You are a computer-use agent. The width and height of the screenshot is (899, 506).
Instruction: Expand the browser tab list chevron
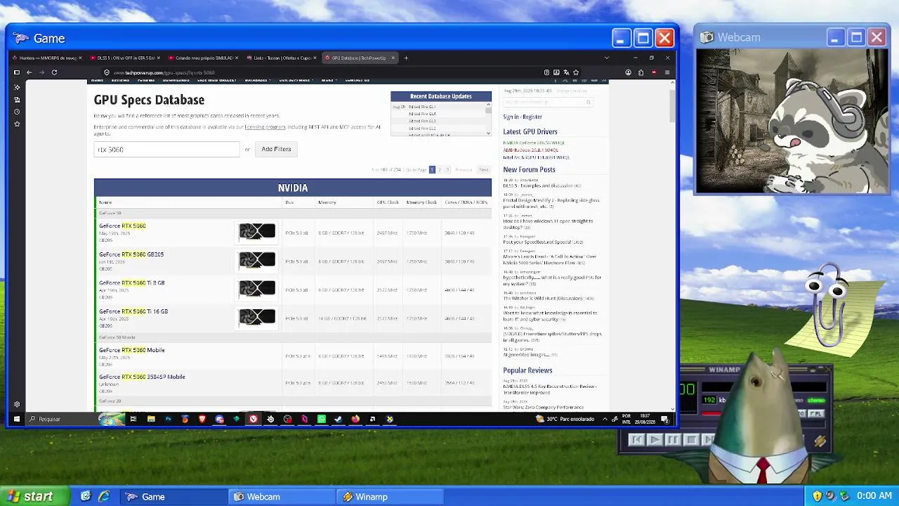(x=607, y=58)
